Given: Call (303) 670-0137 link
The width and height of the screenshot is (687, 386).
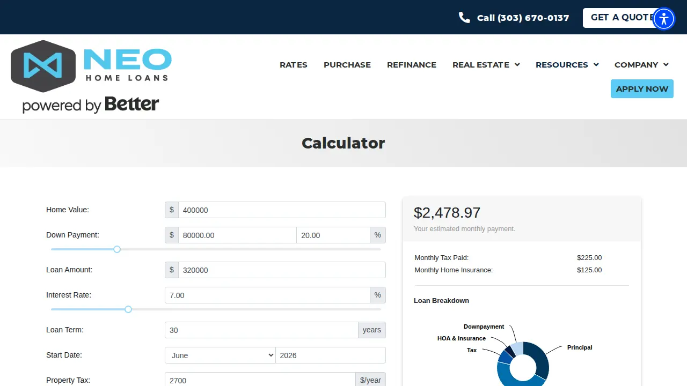Looking at the screenshot, I should 523,18.
